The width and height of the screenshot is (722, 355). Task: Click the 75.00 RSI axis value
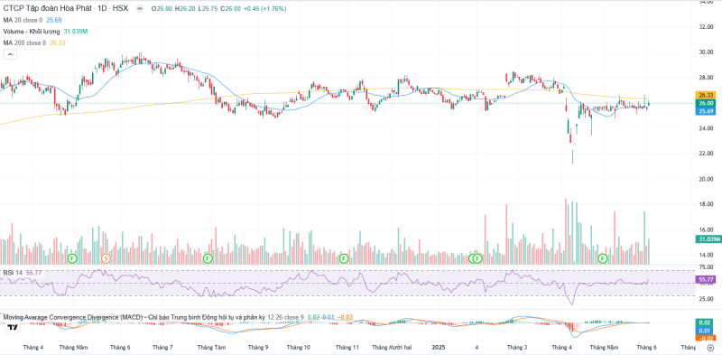[x=706, y=267]
